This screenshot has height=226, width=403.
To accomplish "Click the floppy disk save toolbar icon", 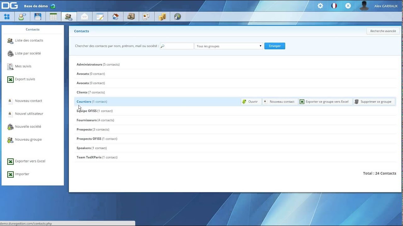I will coord(38,17).
